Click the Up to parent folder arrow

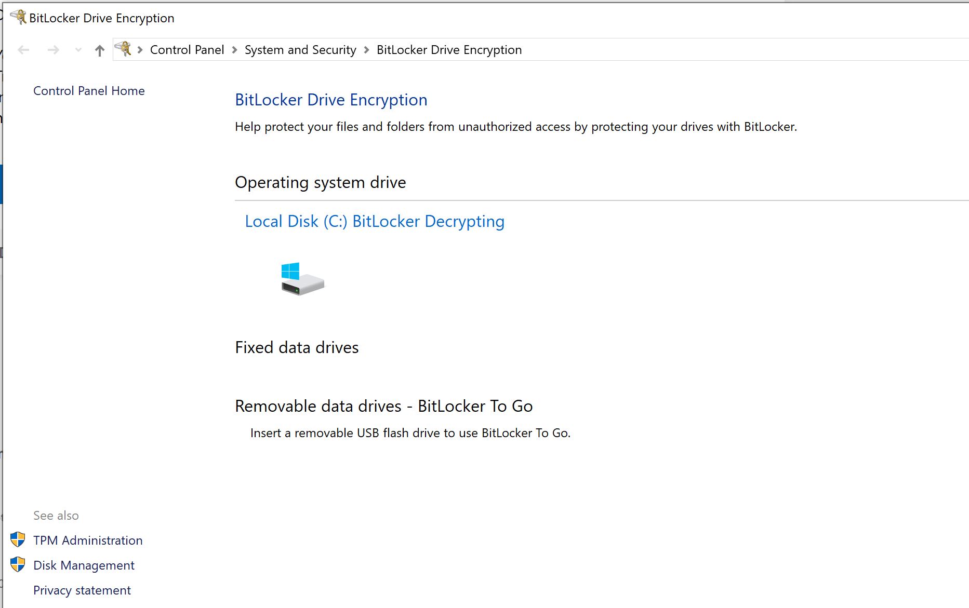click(100, 50)
